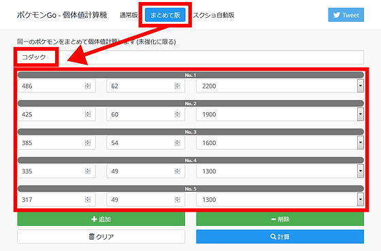
Task: Click the No.3 CP field showing 385
Action: pyautogui.click(x=56, y=143)
